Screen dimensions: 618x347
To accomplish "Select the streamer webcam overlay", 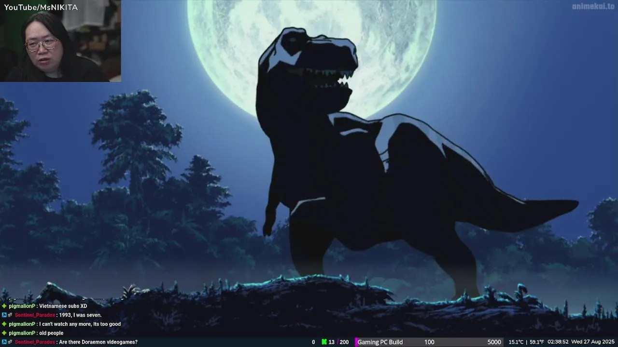I will [60, 41].
